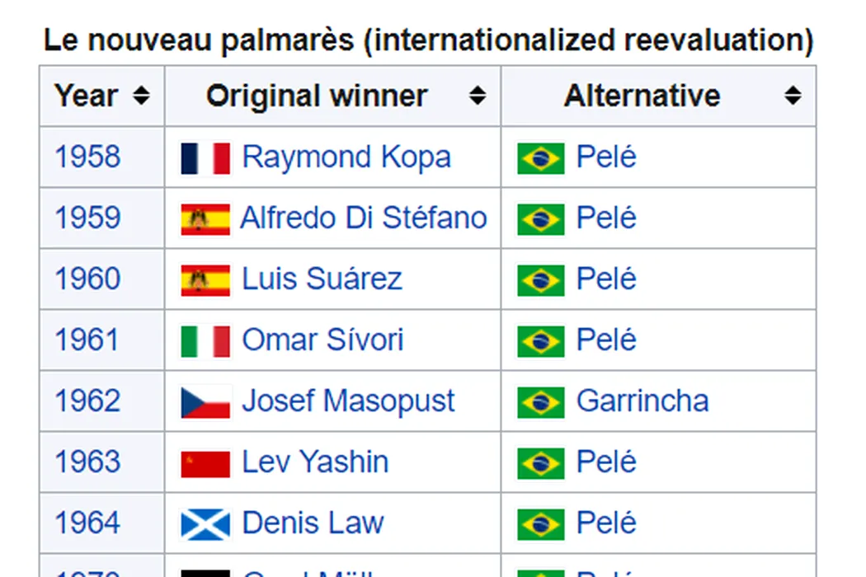Follow the Garrincha link
Image resolution: width=866 pixels, height=577 pixels.
[x=642, y=401]
